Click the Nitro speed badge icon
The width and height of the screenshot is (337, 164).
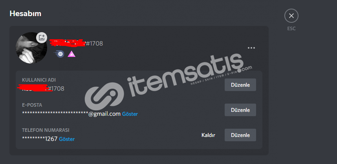coord(60,54)
